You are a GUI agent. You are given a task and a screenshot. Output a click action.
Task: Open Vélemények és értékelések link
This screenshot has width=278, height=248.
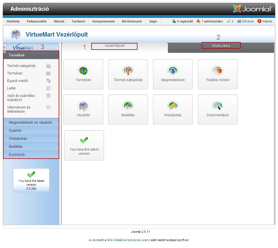tap(19, 109)
